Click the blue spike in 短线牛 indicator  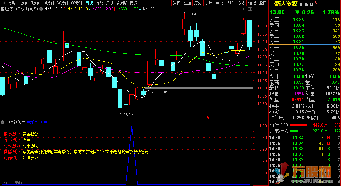(x=132, y=155)
